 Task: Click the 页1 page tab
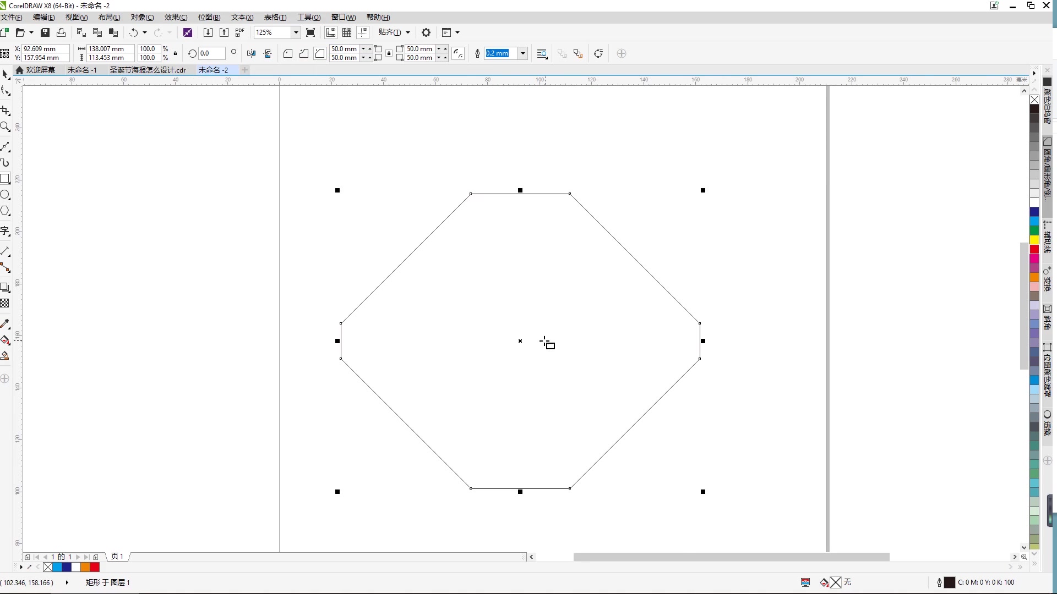117,557
